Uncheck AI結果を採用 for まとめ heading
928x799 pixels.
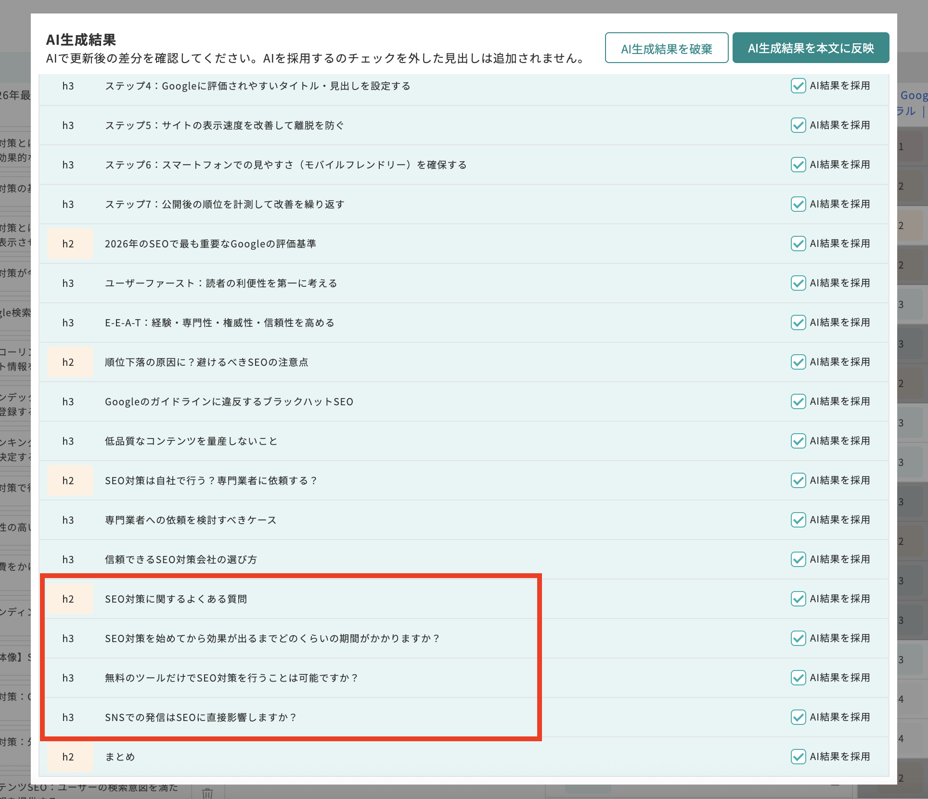click(798, 757)
